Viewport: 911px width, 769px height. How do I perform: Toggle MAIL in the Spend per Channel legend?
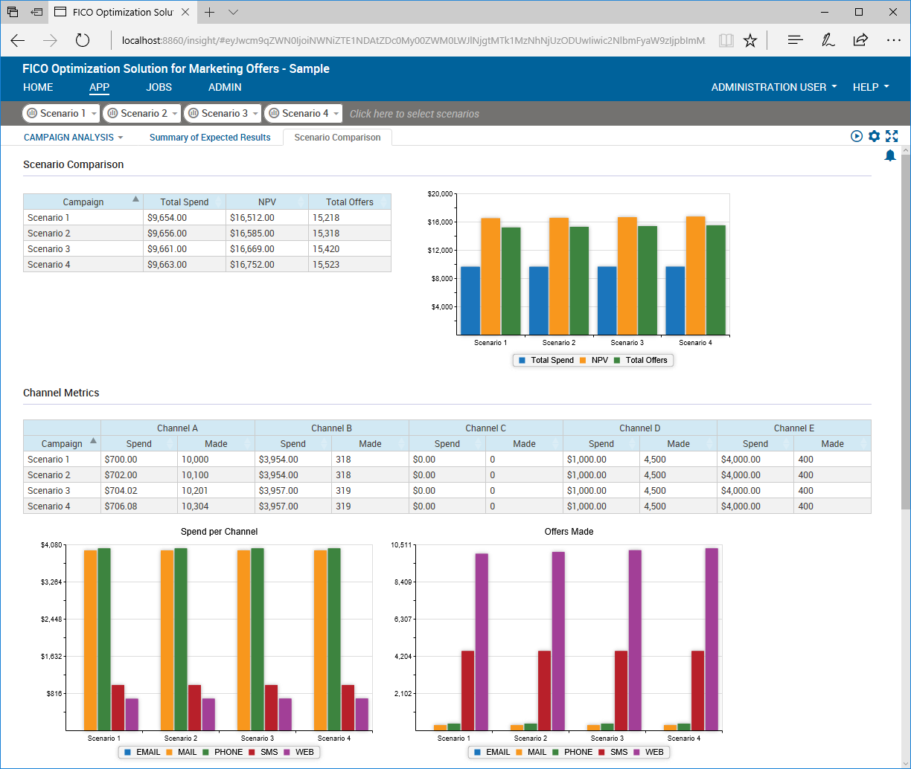point(181,752)
